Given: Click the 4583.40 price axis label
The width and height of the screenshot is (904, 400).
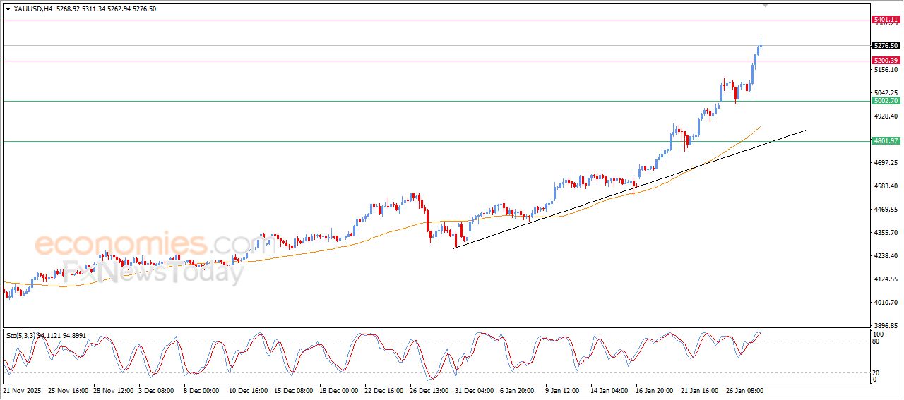Looking at the screenshot, I should point(885,186).
